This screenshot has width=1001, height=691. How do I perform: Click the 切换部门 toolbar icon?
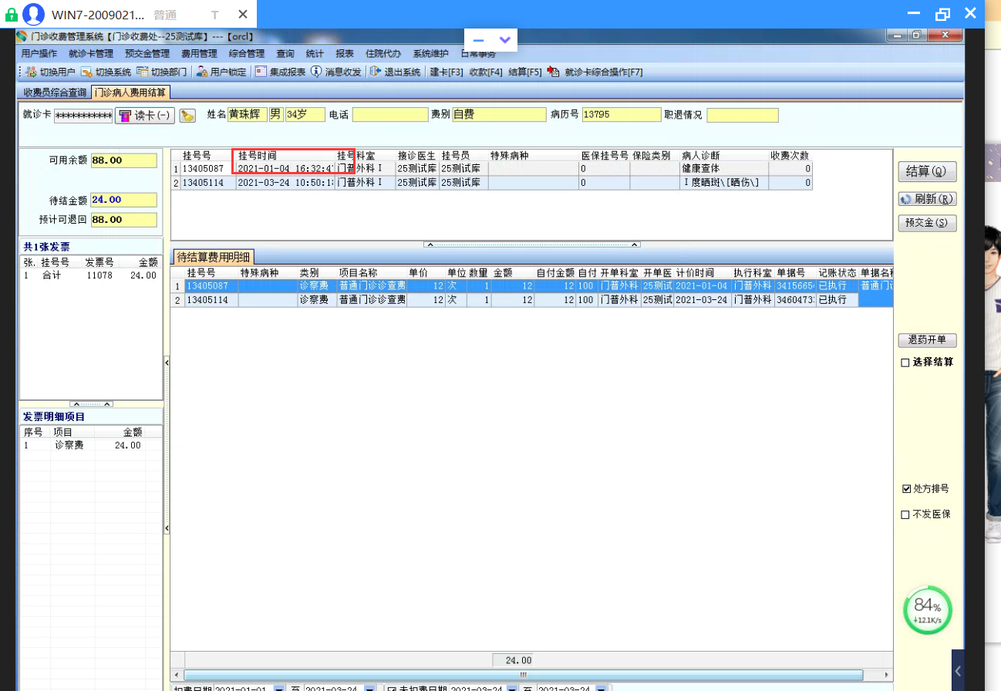[142, 72]
